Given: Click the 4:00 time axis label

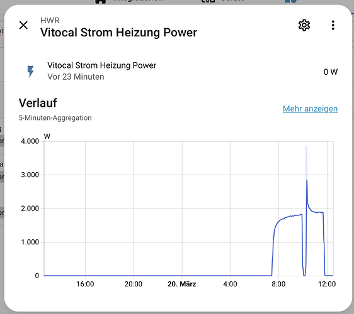Looking at the screenshot, I should pyautogui.click(x=230, y=284).
